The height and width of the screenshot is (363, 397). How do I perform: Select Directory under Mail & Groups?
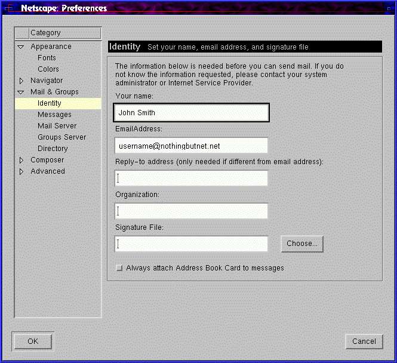[53, 149]
